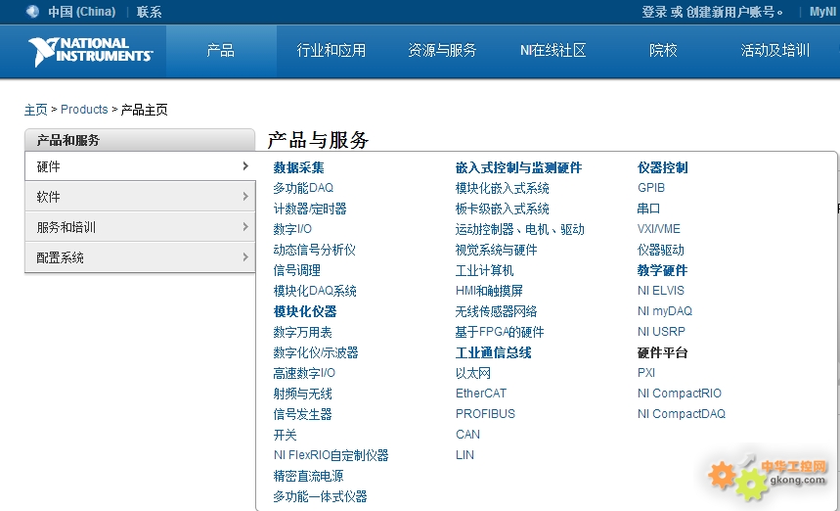Open the CAN link

pyautogui.click(x=467, y=435)
